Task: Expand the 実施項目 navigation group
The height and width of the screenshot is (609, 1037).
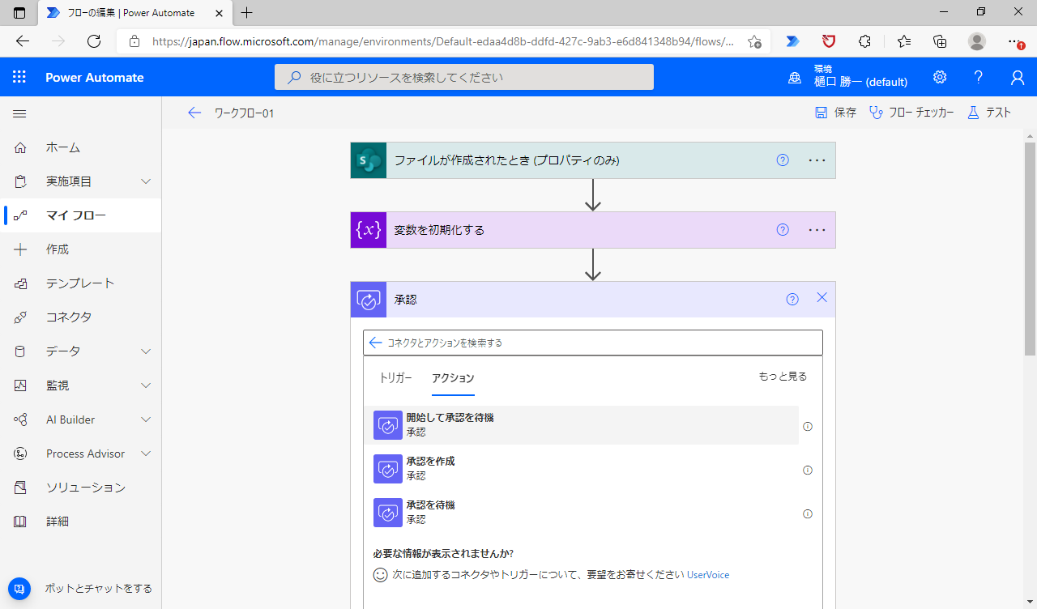Action: coord(146,181)
